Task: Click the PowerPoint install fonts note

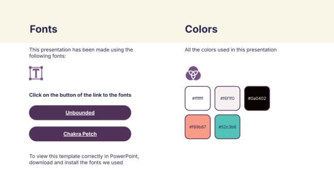Action: point(84,159)
